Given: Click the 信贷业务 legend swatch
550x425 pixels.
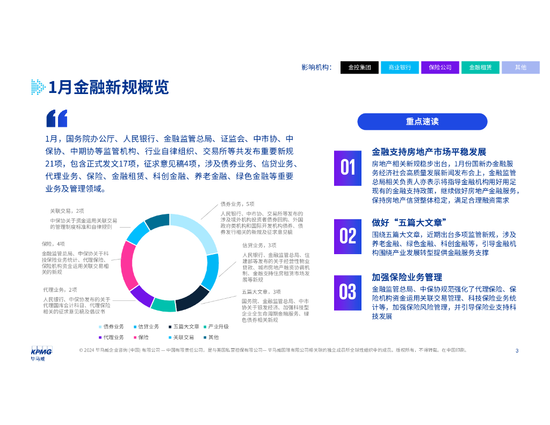Looking at the screenshot, I should [135, 327].
